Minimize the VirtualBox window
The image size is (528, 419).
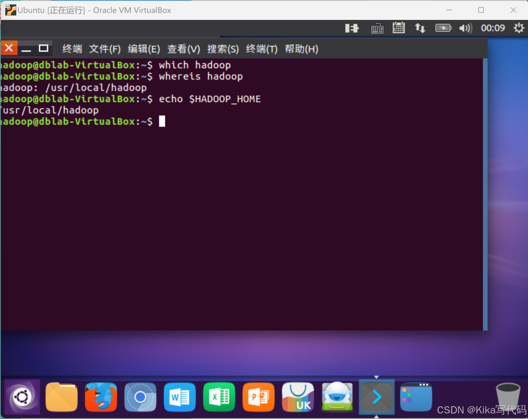click(449, 10)
